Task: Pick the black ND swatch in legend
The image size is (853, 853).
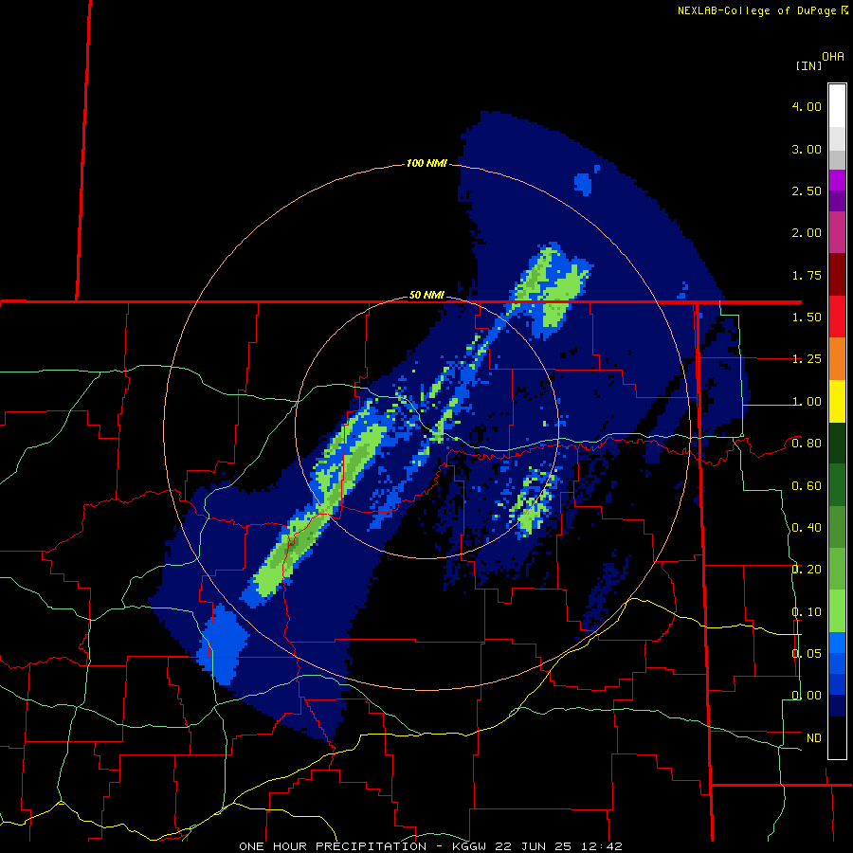Action: (837, 737)
